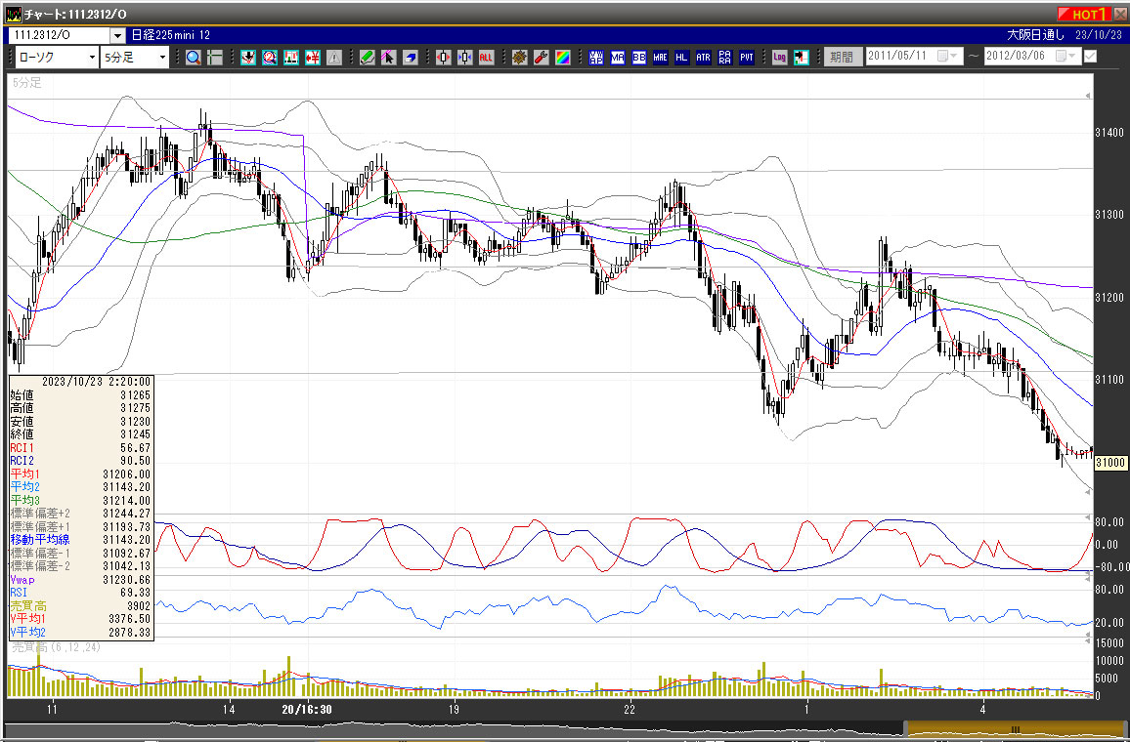Click the grey warning triangle icon
The width and height of the screenshot is (1130, 742).
click(x=333, y=58)
